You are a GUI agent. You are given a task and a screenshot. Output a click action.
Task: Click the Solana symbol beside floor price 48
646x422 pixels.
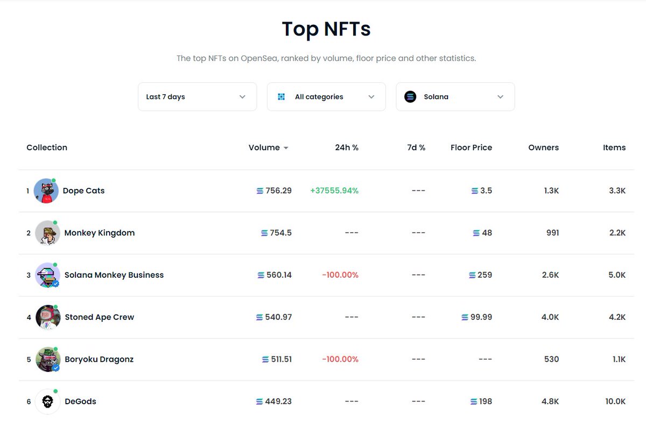tap(476, 233)
